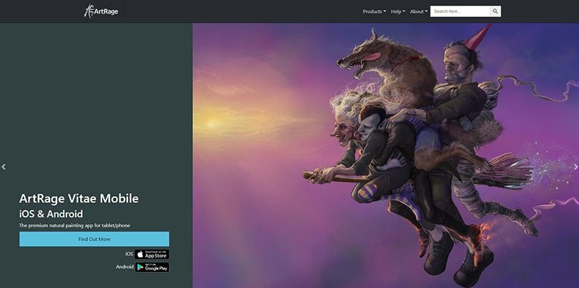Click the magnifying glass search button
The image size is (579, 288).
[495, 11]
